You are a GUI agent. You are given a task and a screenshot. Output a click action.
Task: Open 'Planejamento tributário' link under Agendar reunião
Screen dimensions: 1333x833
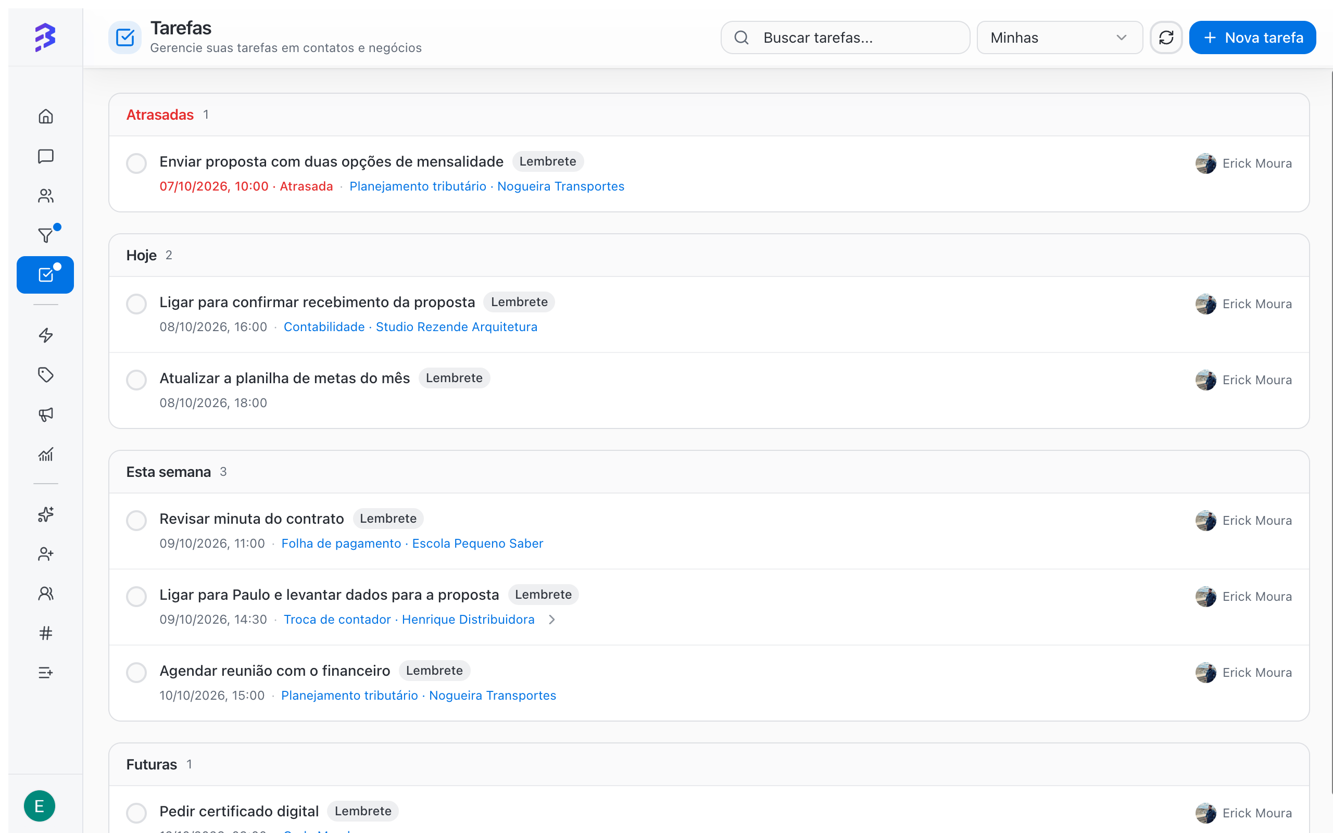pyautogui.click(x=419, y=695)
